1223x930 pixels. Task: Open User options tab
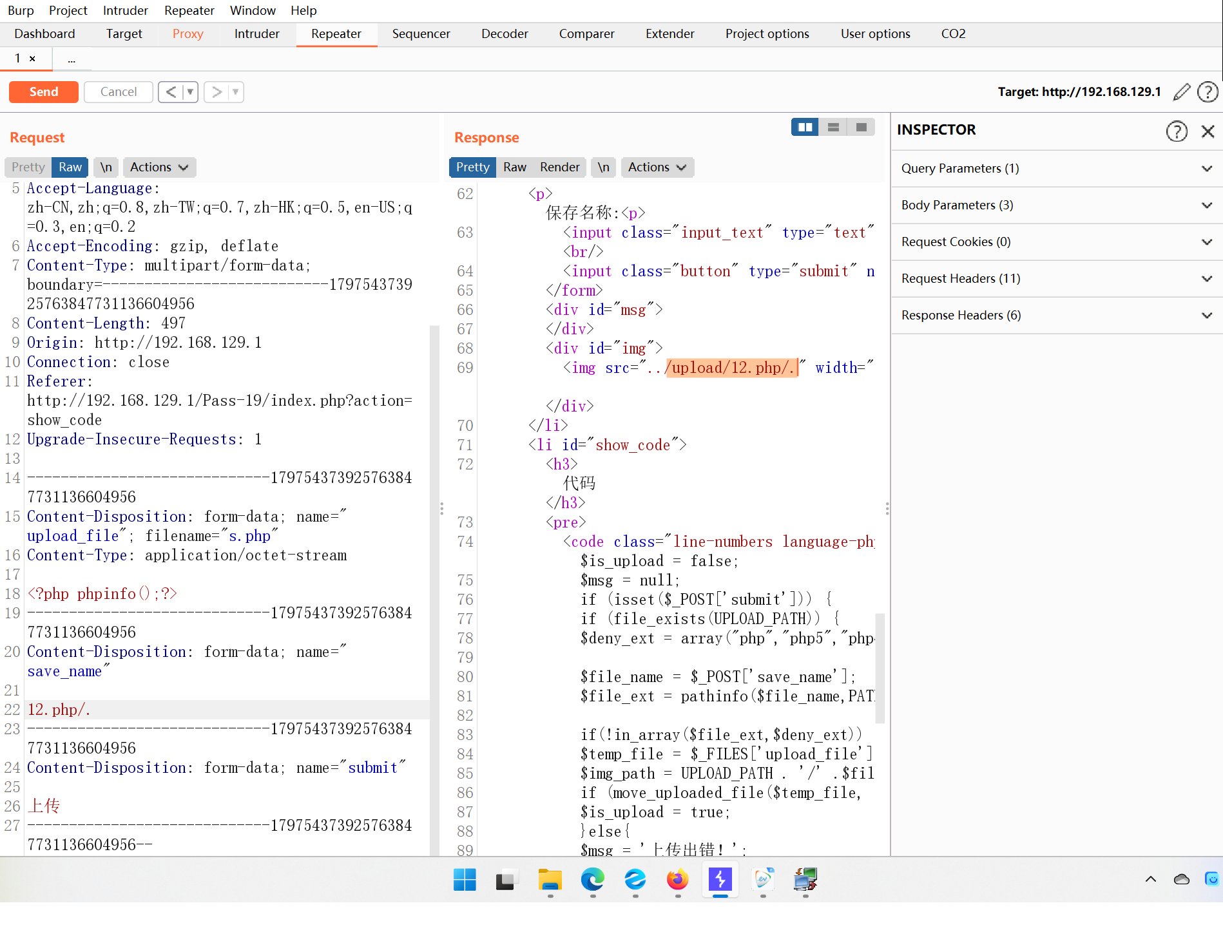875,34
